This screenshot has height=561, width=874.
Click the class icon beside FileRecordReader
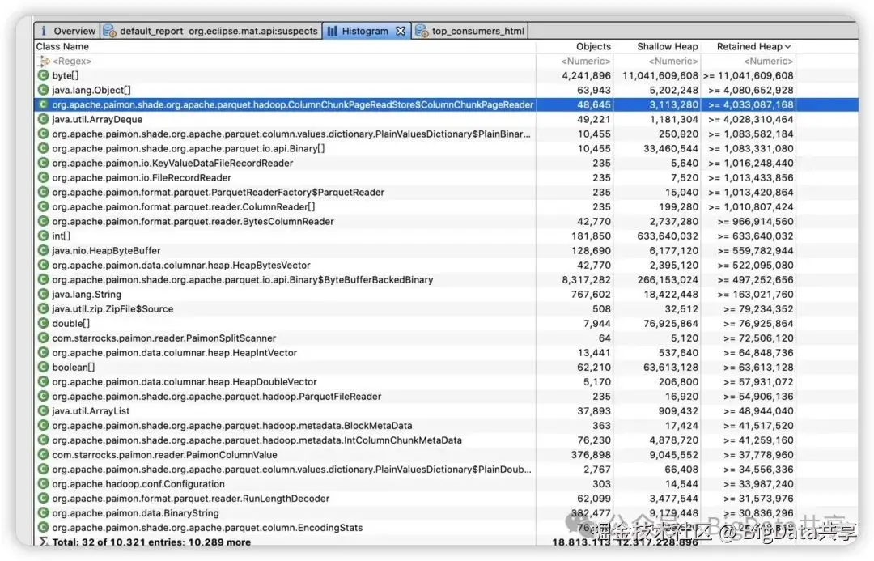click(43, 177)
